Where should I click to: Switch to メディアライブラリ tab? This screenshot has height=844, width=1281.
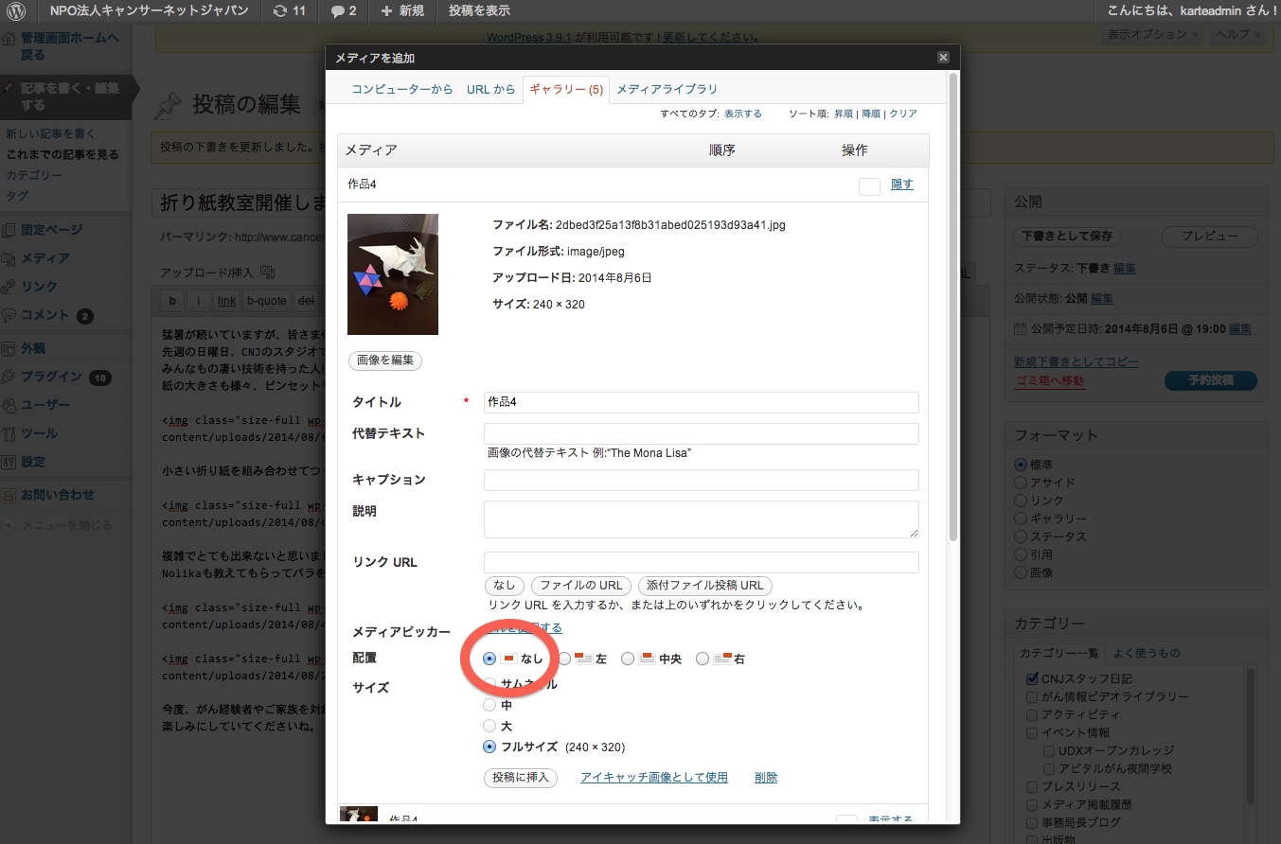(x=667, y=90)
